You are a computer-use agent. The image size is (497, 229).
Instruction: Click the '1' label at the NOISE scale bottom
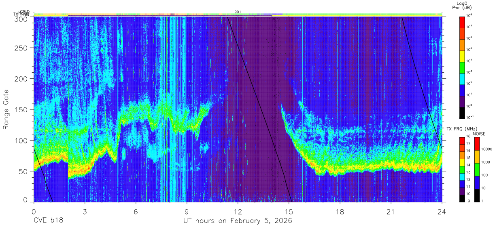pyautogui.click(x=482, y=201)
